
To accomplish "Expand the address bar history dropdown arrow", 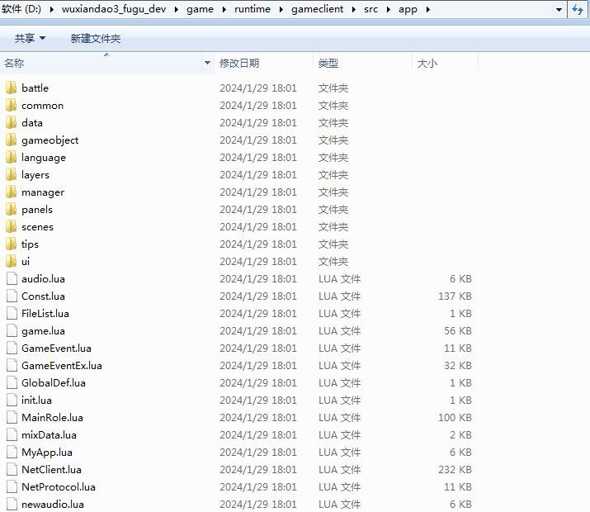I will (559, 10).
